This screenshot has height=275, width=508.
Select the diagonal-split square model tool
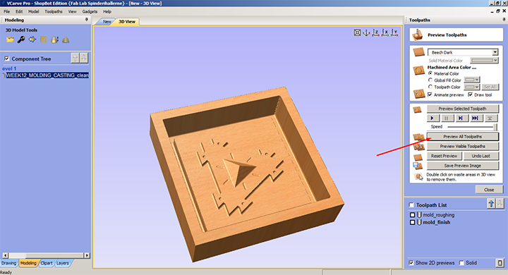pyautogui.click(x=44, y=39)
